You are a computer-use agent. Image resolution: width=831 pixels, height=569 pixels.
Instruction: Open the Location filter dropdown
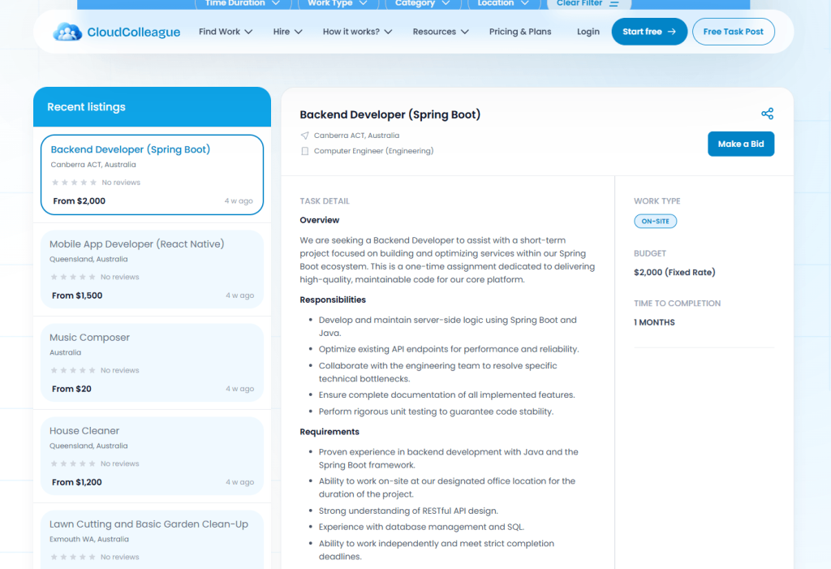503,4
